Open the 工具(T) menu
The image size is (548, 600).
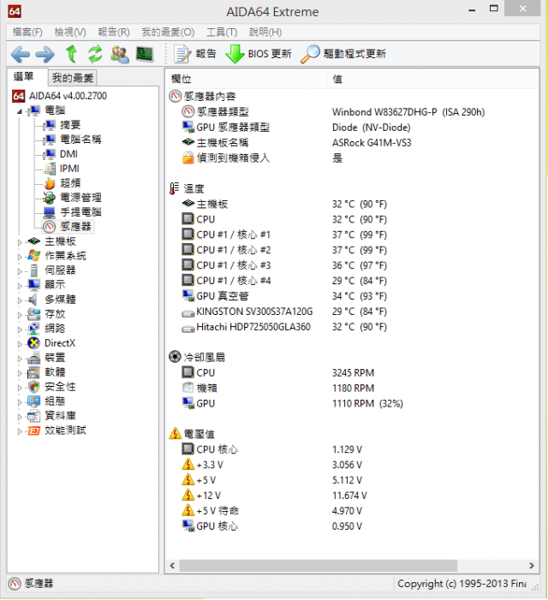coord(222,33)
